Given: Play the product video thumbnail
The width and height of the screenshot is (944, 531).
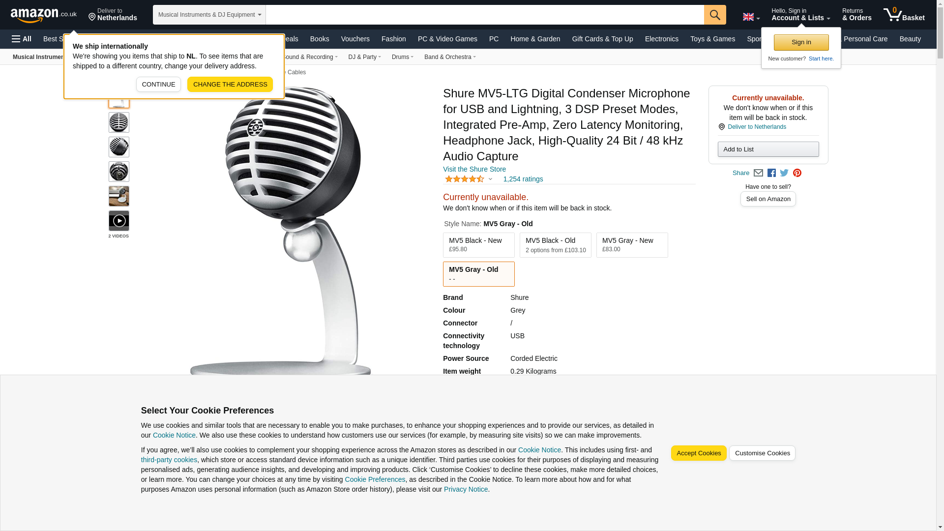Looking at the screenshot, I should click(x=118, y=221).
